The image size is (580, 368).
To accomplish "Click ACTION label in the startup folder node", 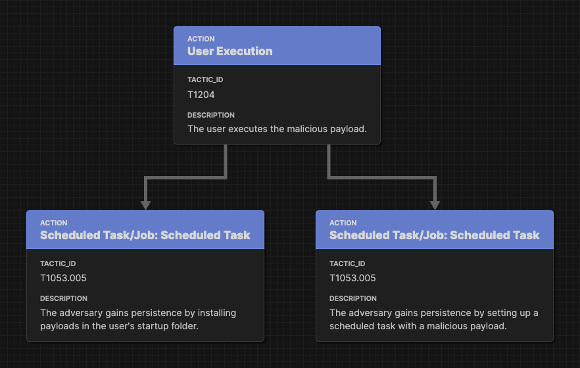I will pyautogui.click(x=54, y=223).
